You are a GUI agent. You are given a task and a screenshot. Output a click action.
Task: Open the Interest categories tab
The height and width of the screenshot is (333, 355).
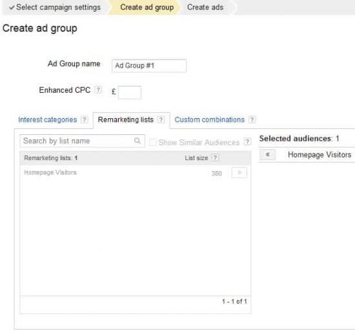point(48,119)
